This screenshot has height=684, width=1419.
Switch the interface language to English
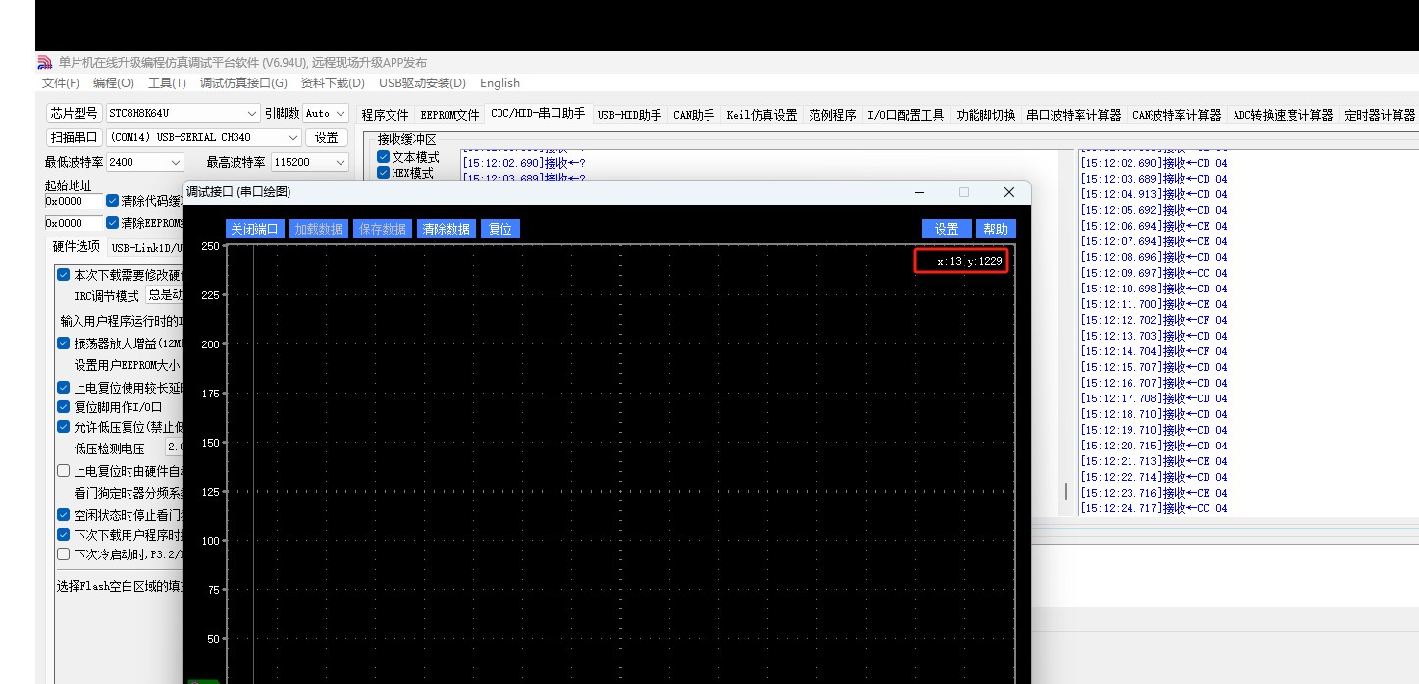point(499,83)
